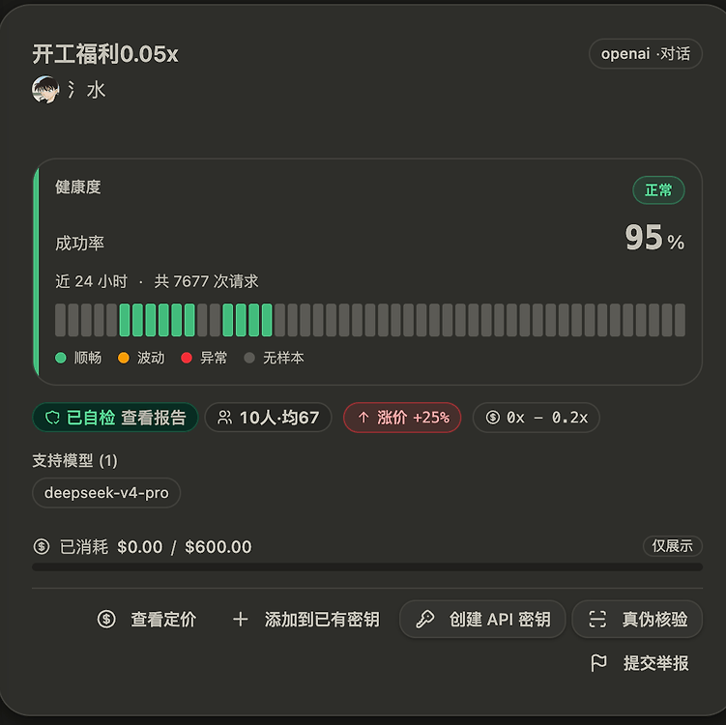
Task: Click the 0x – 0.2x rate pill
Action: (537, 418)
